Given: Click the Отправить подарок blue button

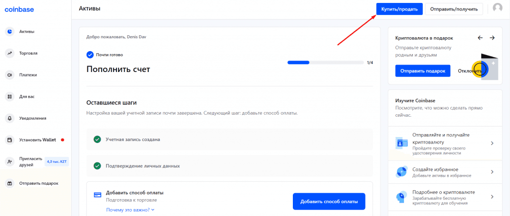Looking at the screenshot, I should point(423,71).
